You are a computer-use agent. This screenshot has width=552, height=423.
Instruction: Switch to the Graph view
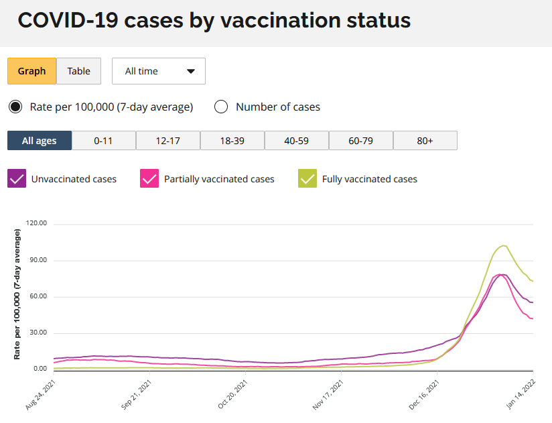point(31,71)
